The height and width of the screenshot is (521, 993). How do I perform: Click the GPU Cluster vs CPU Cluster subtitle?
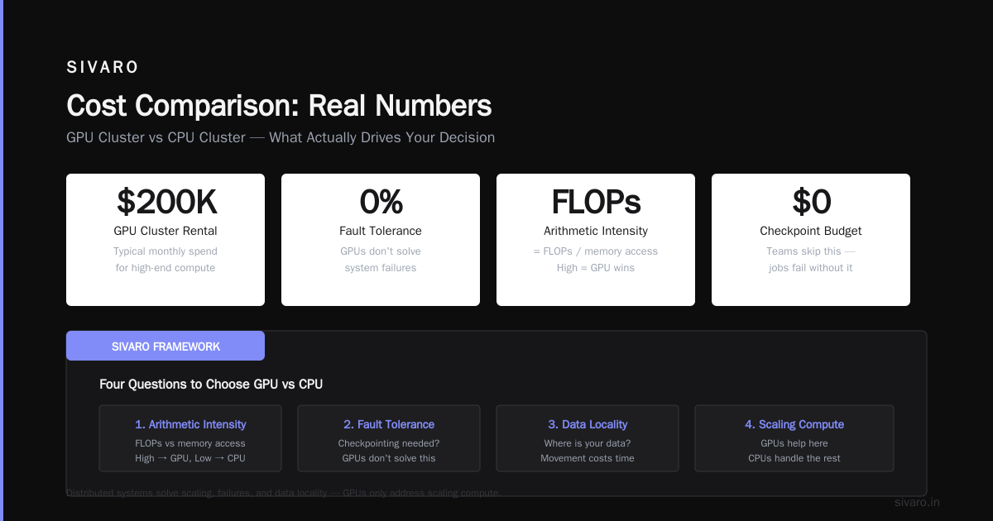point(281,137)
